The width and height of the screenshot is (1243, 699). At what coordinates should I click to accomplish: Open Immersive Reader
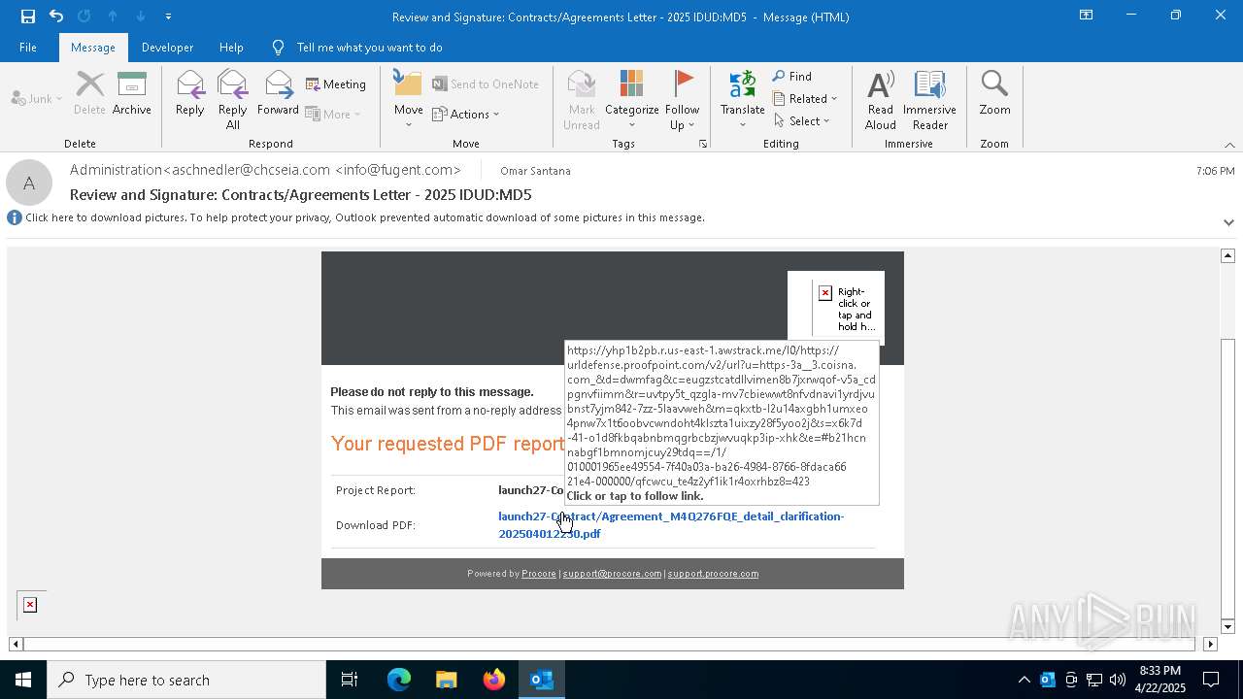pos(930,100)
